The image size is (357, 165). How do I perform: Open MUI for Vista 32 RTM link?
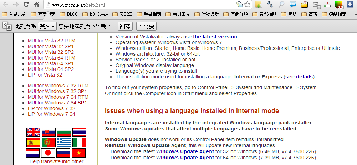coord(51,41)
